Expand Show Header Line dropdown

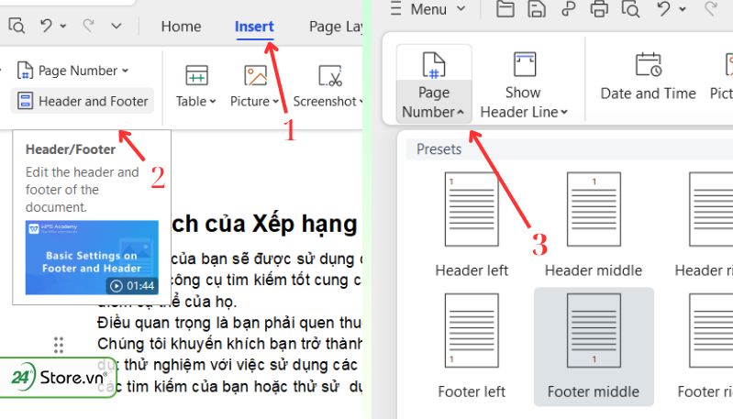(x=564, y=112)
